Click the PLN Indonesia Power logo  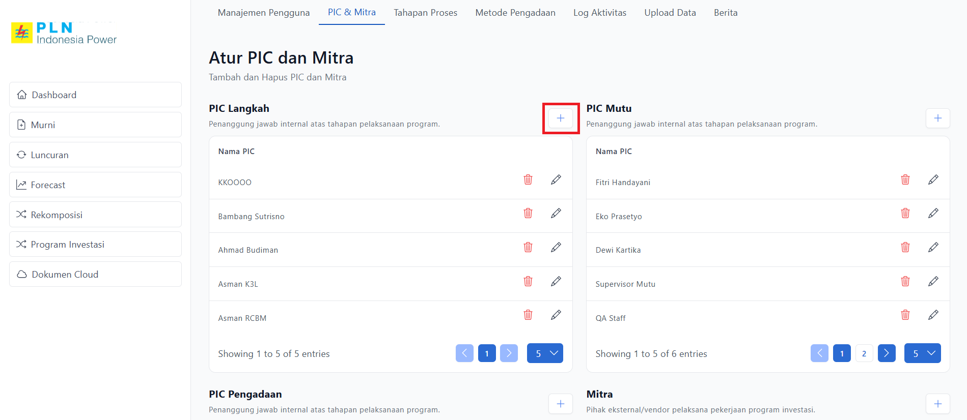click(64, 34)
